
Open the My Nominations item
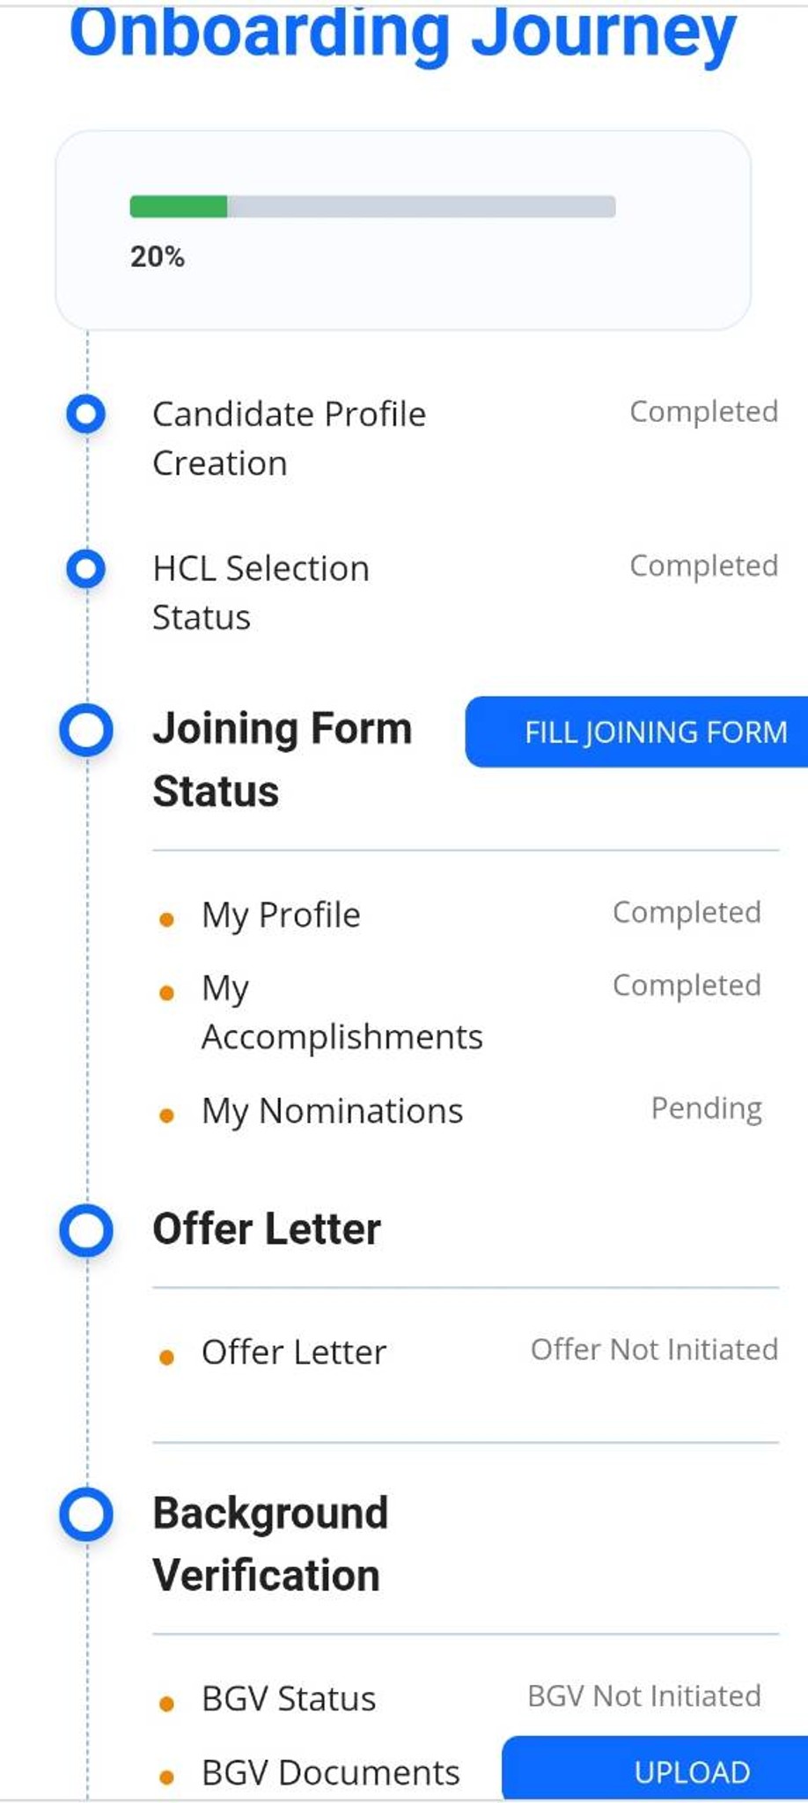(x=332, y=1111)
